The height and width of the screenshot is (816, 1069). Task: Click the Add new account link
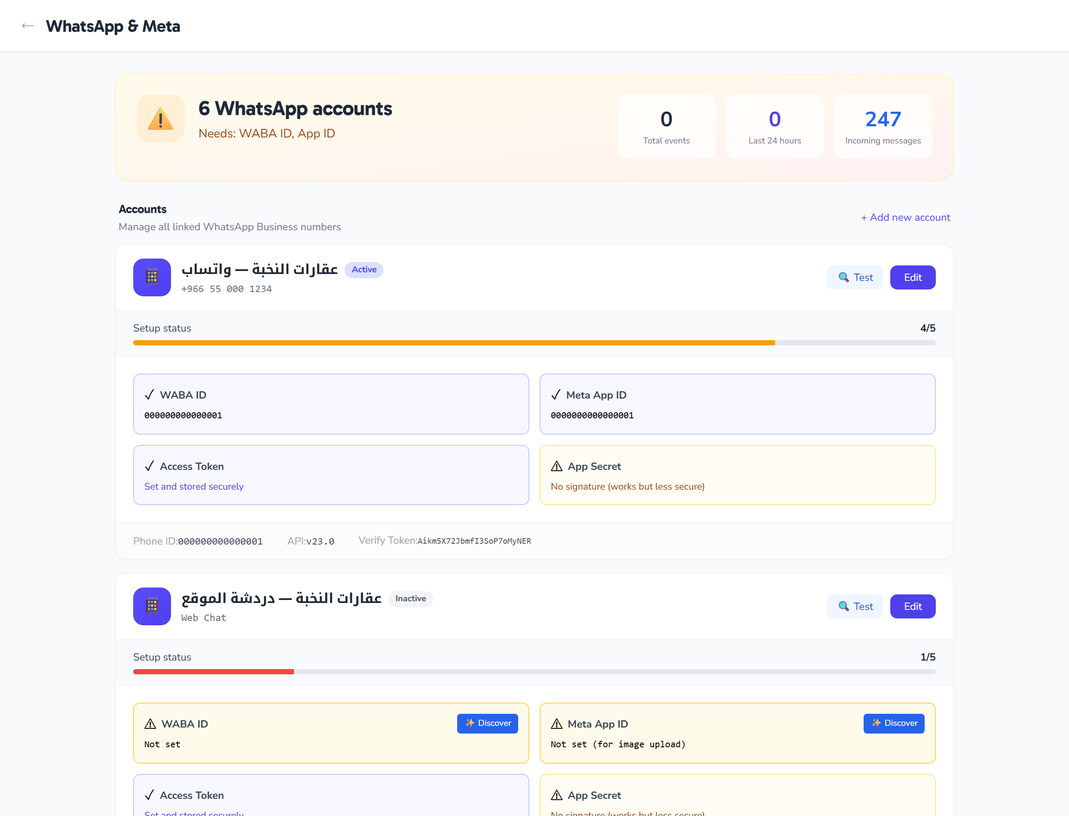(x=906, y=218)
